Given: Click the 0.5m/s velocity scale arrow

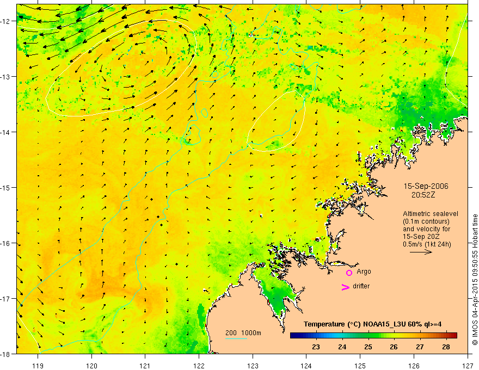Looking at the screenshot, I should pyautogui.click(x=421, y=252).
